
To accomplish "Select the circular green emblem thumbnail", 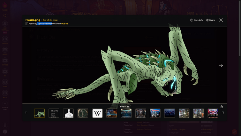I will 83,113.
